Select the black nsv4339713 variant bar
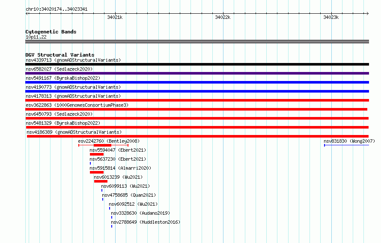This screenshot has width=381, height=243. point(197,64)
